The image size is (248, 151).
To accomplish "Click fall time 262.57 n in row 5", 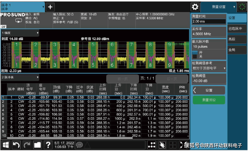I will tap(134, 115).
